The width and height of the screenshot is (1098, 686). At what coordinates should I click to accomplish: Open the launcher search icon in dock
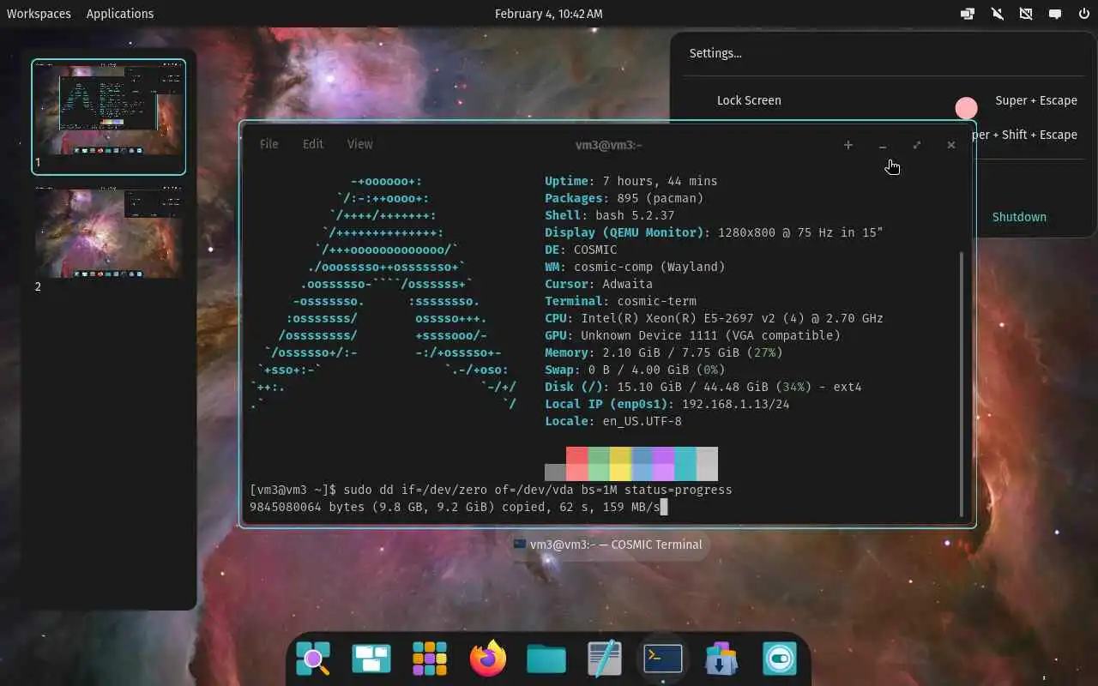[x=313, y=659]
